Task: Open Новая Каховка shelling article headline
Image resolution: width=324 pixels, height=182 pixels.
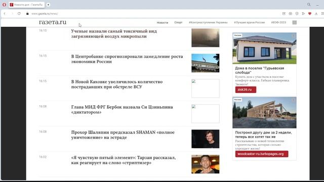Action: click(x=117, y=84)
